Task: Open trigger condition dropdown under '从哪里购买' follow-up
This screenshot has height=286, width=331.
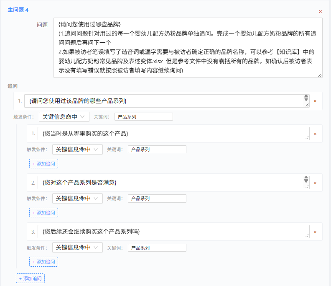Action: pyautogui.click(x=77, y=149)
